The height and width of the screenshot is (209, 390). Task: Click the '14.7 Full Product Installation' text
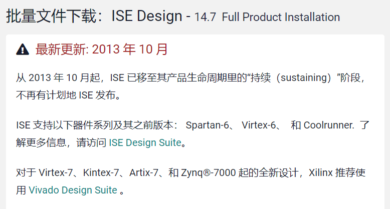(267, 17)
